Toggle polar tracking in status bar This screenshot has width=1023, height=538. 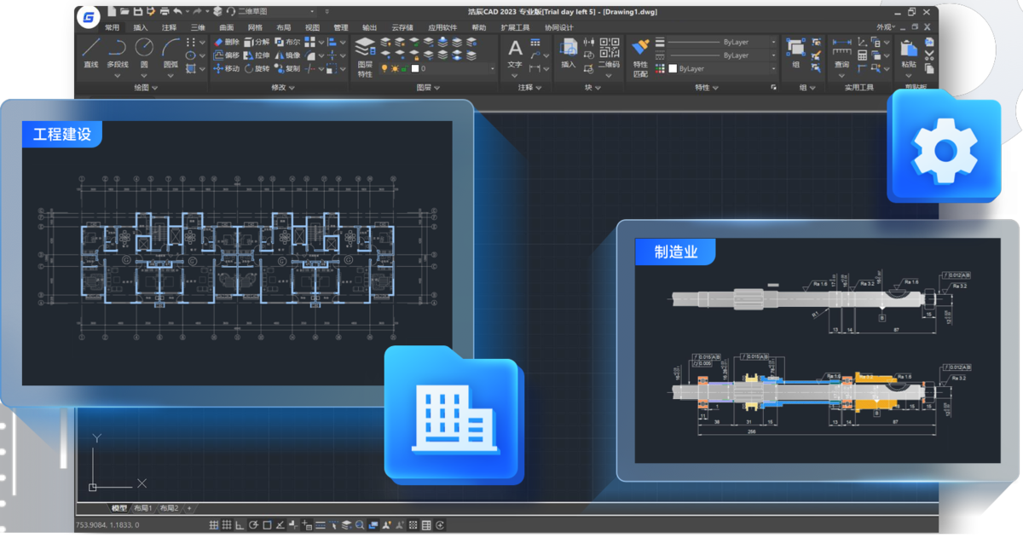(x=254, y=525)
